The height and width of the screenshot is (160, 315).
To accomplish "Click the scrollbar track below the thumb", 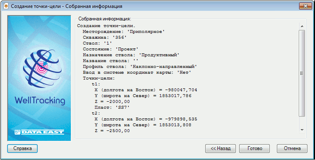I will [x=302, y=121].
